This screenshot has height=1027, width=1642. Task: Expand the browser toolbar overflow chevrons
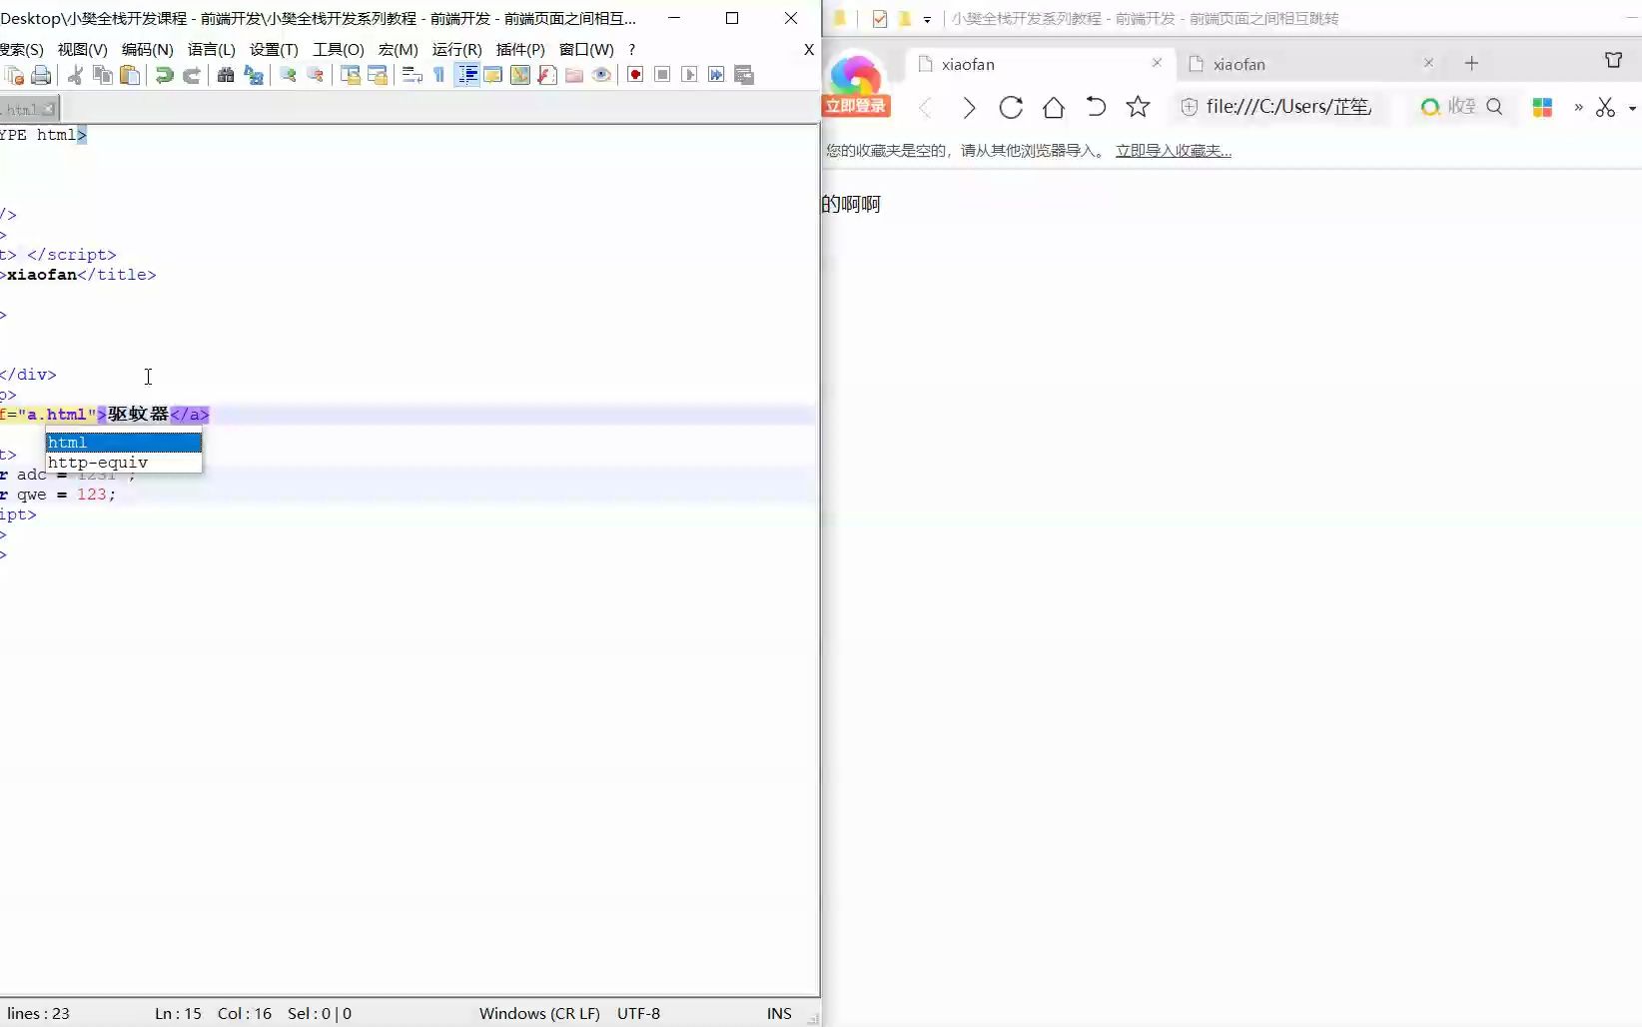pos(1578,107)
